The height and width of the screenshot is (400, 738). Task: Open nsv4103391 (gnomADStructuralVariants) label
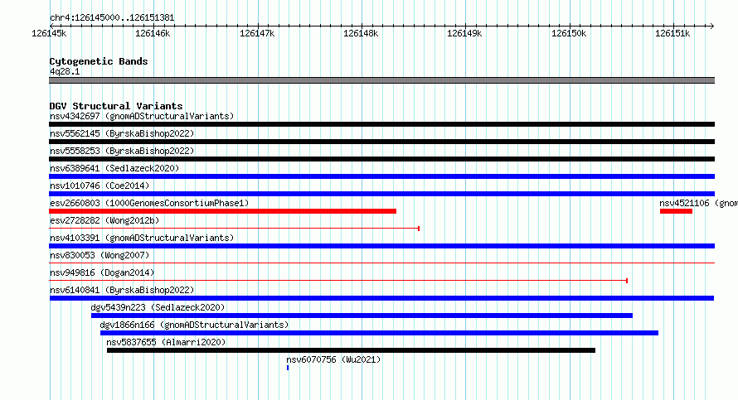click(142, 238)
